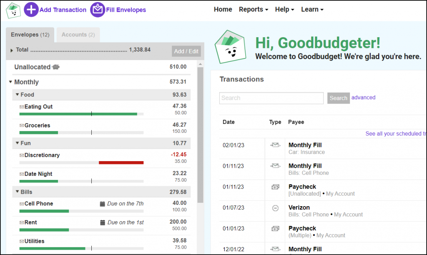The width and height of the screenshot is (427, 255).
Task: Click the Rent progress bar
Action: (x=81, y=230)
